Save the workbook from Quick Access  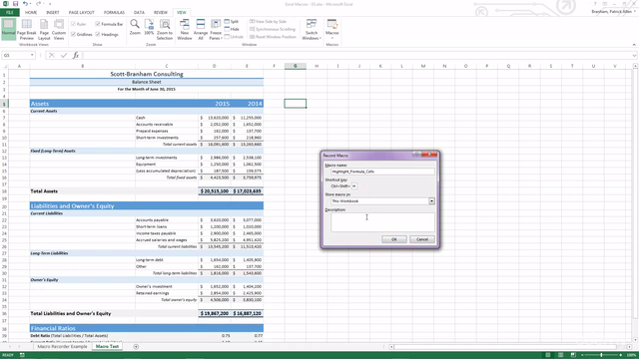pyautogui.click(x=16, y=4)
